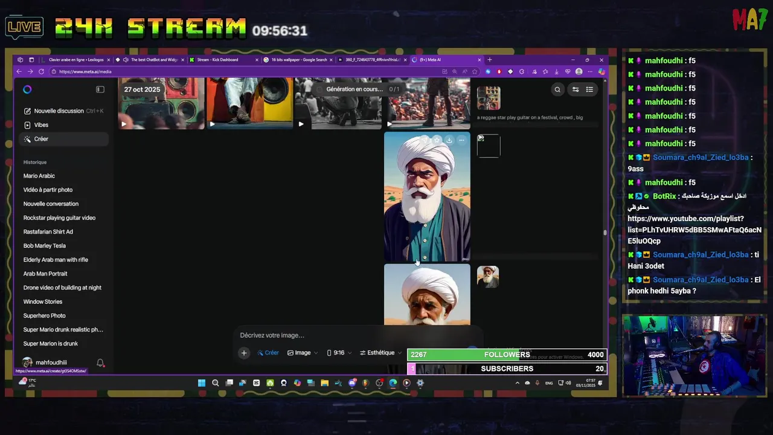Click the Meta AI logo icon

point(27,89)
